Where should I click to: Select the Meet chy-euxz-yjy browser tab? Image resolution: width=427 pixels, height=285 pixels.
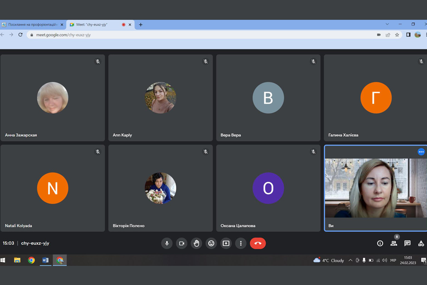(101, 25)
